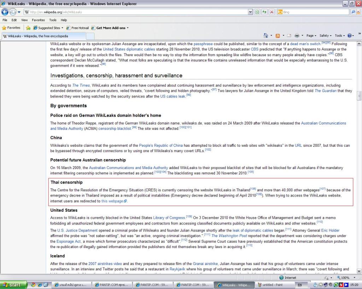Launch Google Chrome from Quick Launch
362x289 pixels.
pyautogui.click(x=33, y=285)
